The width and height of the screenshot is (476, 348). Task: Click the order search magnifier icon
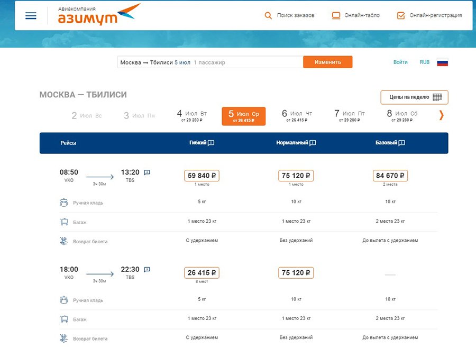pyautogui.click(x=268, y=15)
